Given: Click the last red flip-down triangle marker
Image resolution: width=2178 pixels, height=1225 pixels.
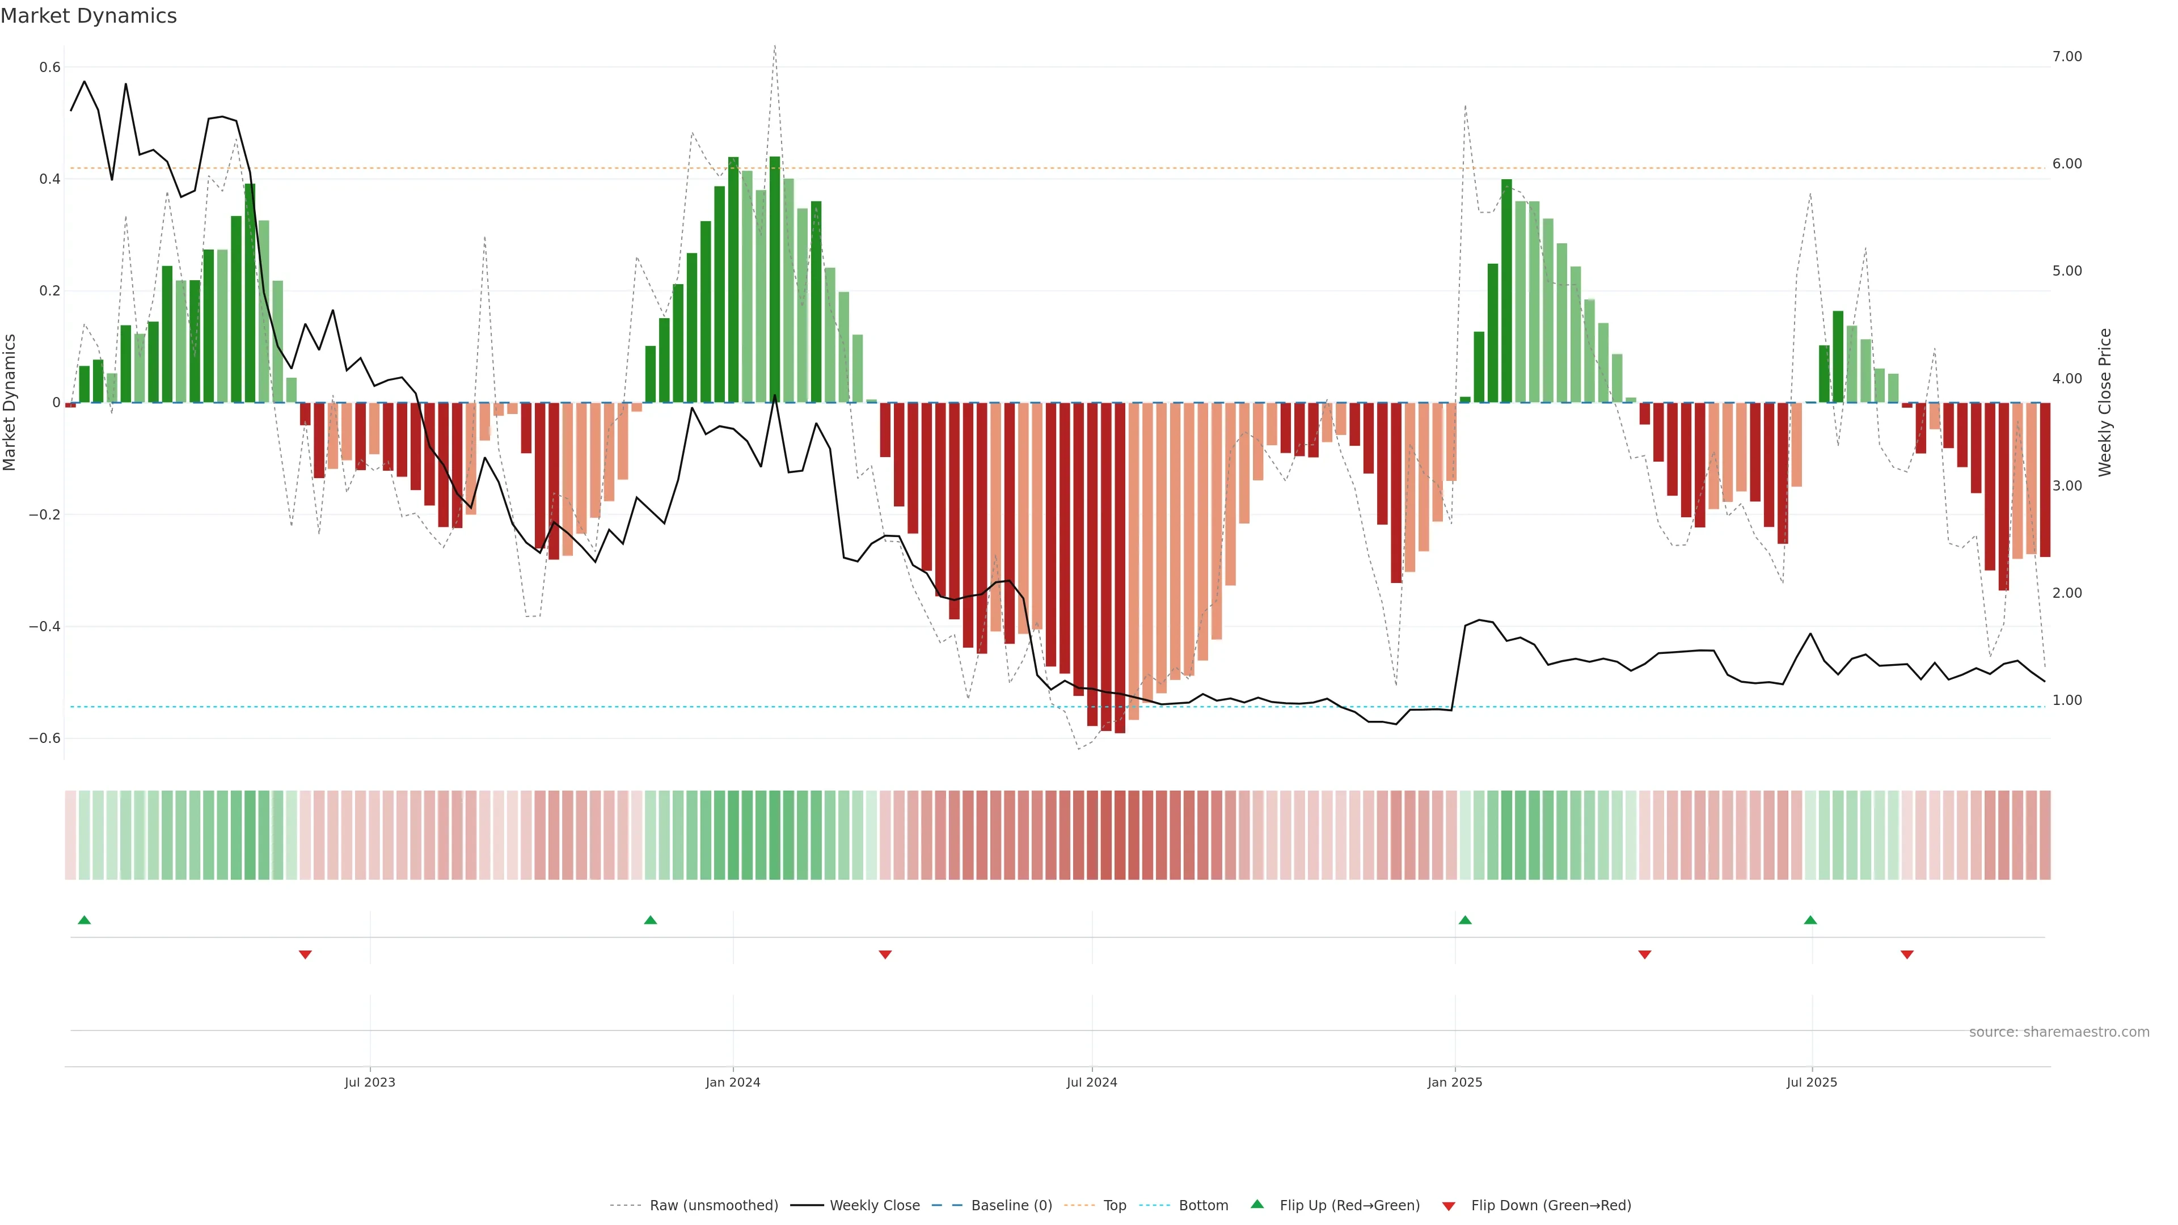Looking at the screenshot, I should pos(1907,954).
